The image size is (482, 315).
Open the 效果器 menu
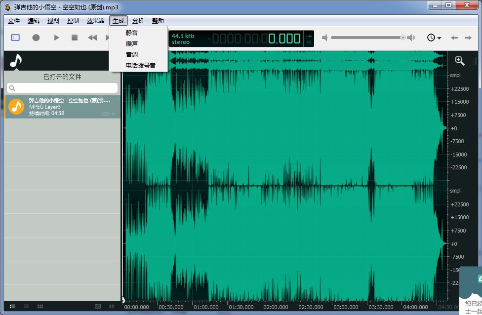[96, 21]
